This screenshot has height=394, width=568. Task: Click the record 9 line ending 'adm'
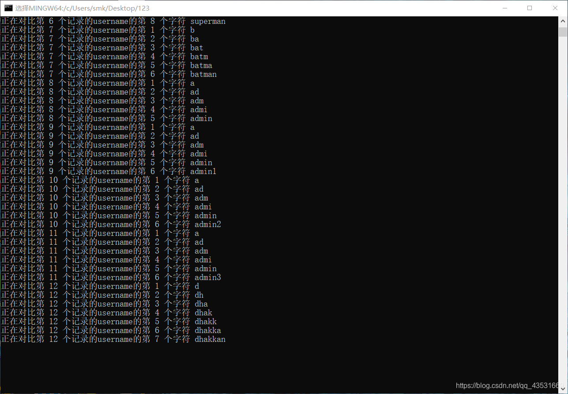(102, 145)
